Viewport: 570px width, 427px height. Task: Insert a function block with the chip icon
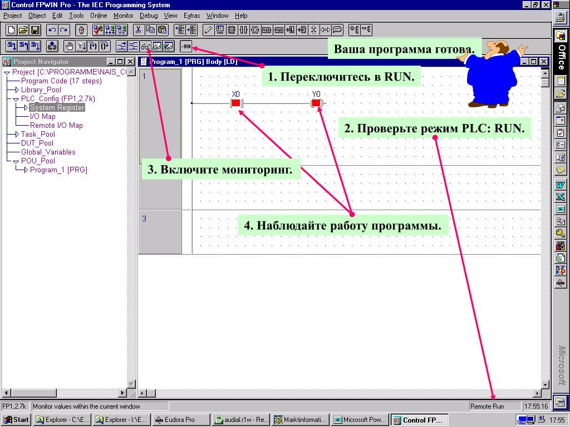coord(232,30)
